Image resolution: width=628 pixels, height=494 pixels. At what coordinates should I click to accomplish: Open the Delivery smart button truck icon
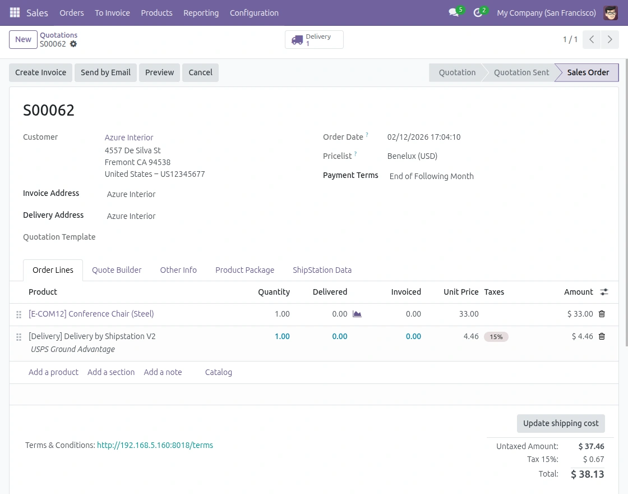(x=298, y=39)
